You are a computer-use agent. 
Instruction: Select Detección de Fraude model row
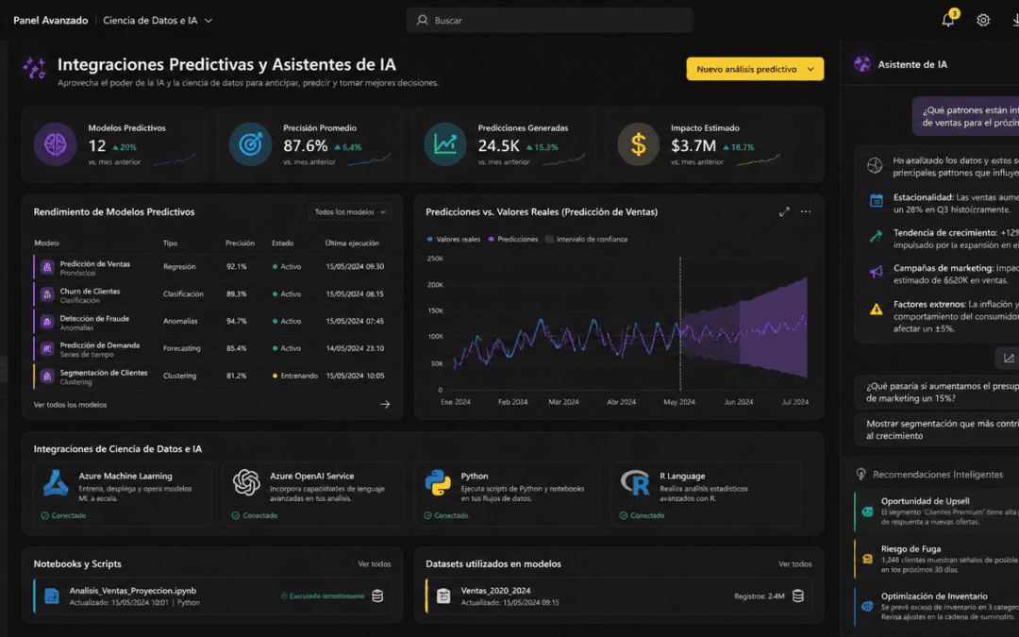coord(212,322)
